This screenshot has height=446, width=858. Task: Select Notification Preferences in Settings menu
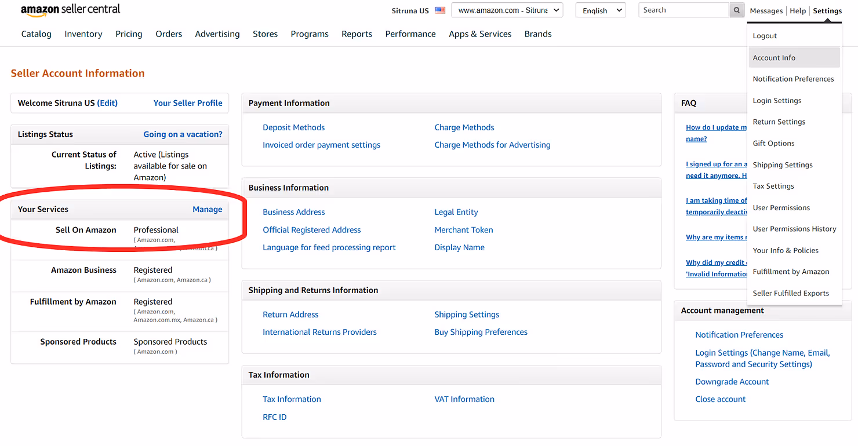pos(793,79)
